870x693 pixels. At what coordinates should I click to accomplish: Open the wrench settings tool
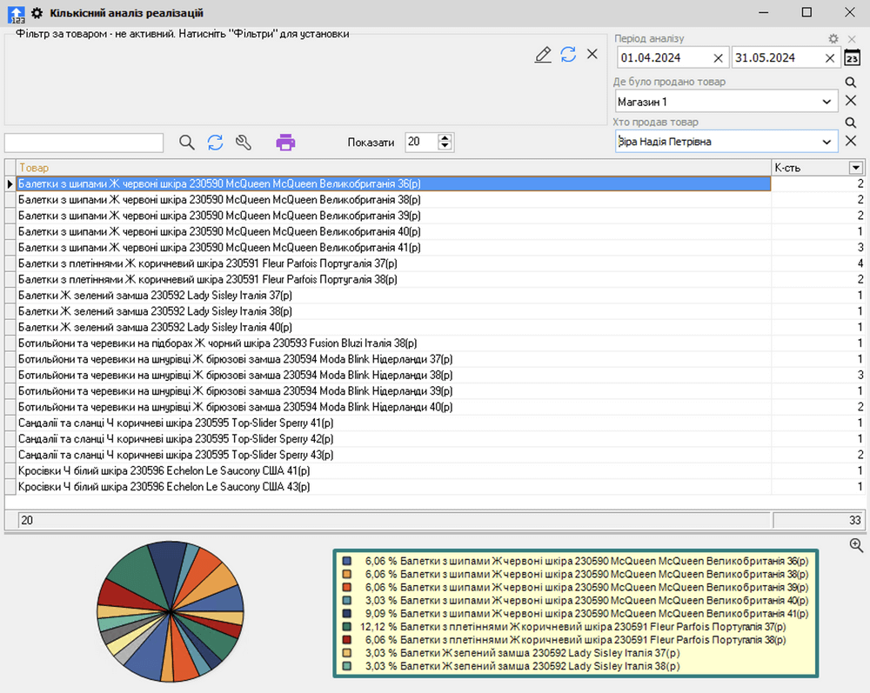click(x=244, y=143)
